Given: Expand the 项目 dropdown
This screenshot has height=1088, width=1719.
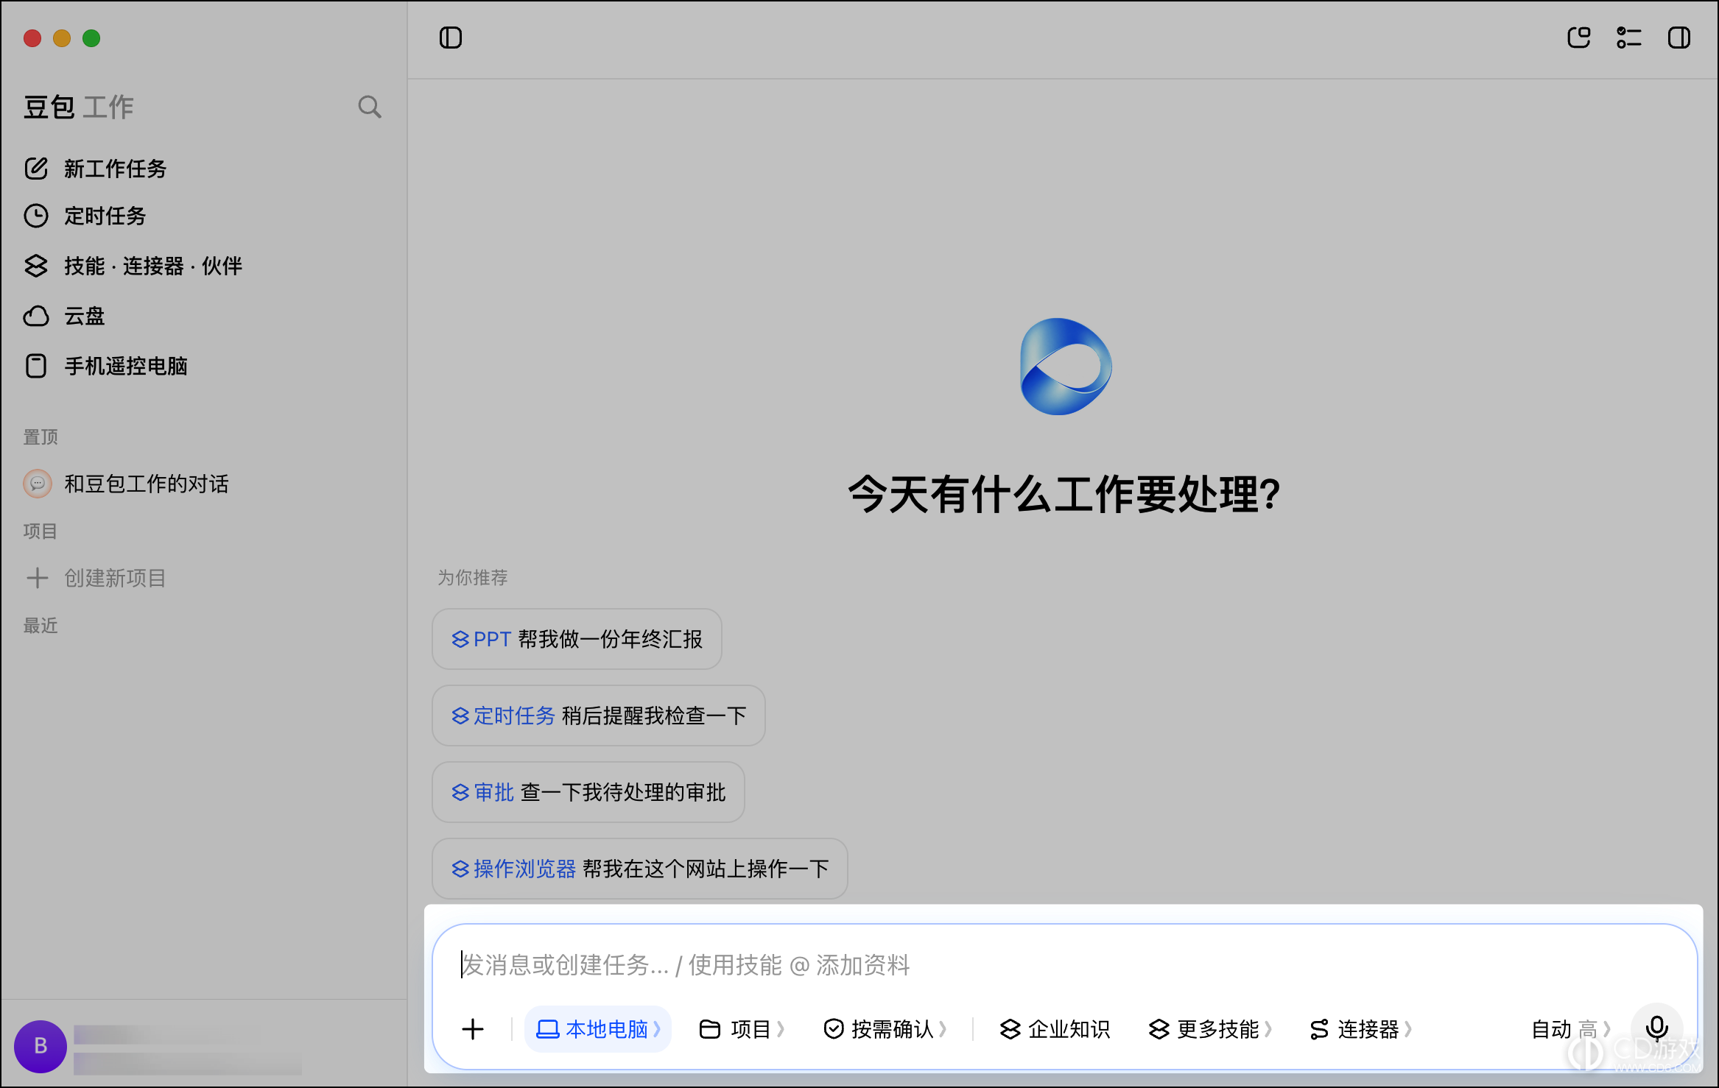Looking at the screenshot, I should click(x=742, y=1029).
